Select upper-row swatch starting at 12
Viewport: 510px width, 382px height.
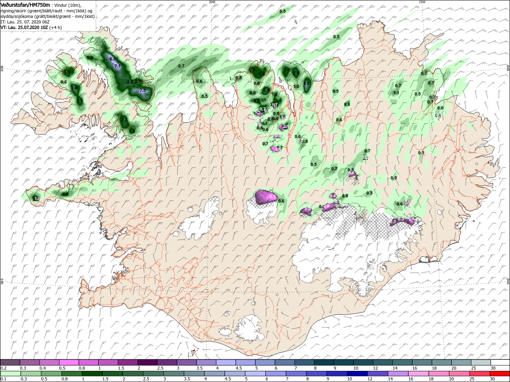coord(382,363)
